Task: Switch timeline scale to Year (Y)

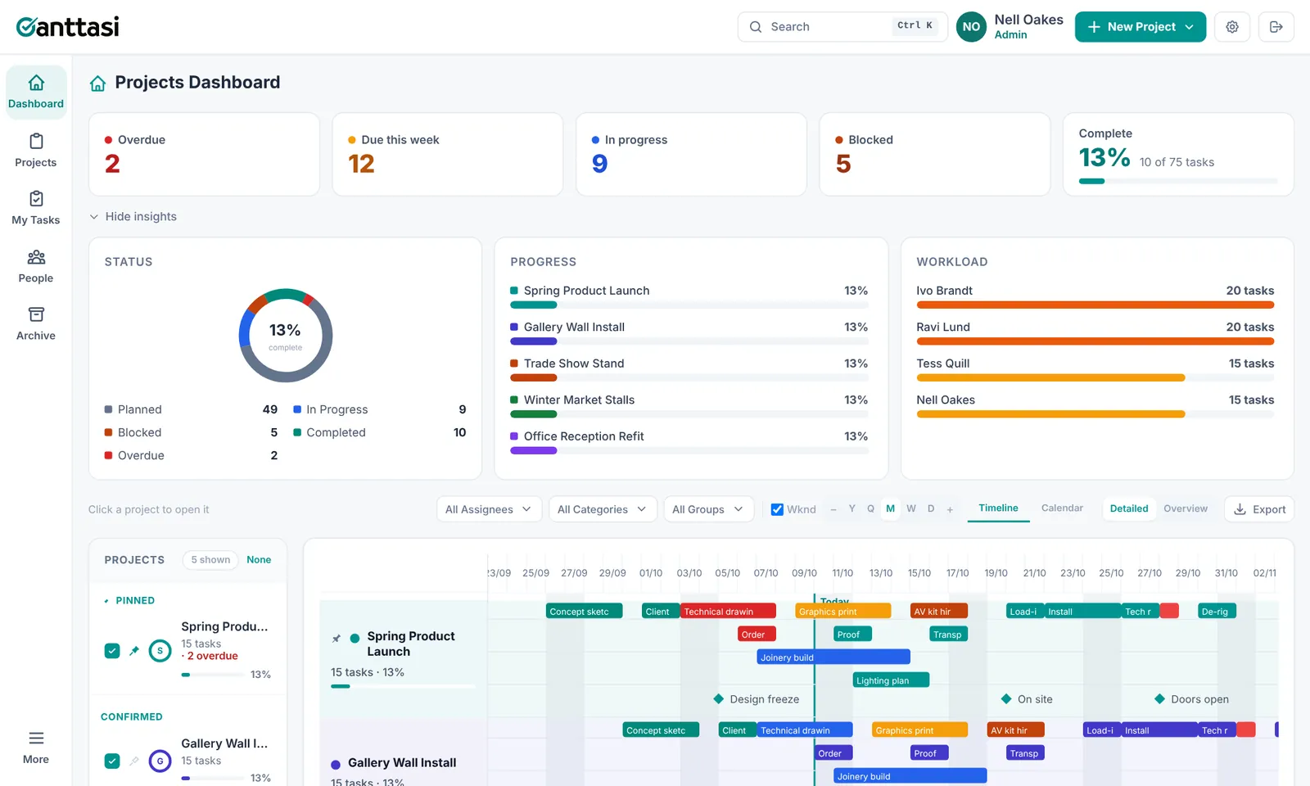Action: 851,508
